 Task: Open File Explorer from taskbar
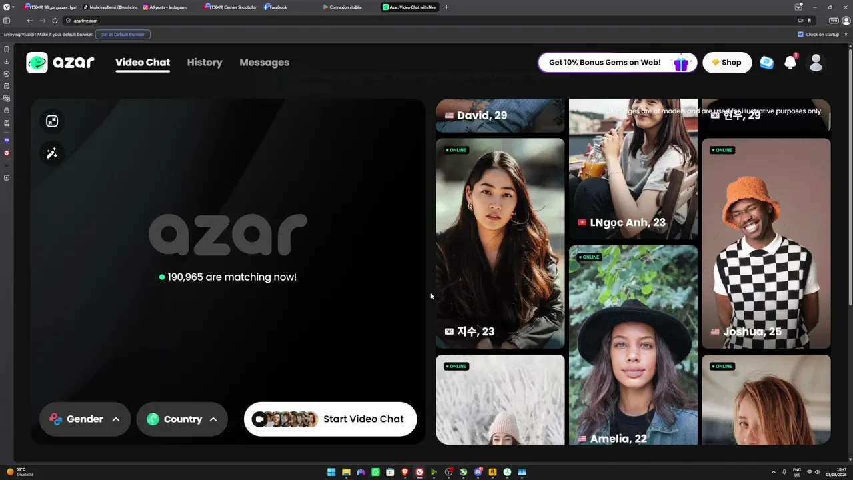tap(346, 472)
